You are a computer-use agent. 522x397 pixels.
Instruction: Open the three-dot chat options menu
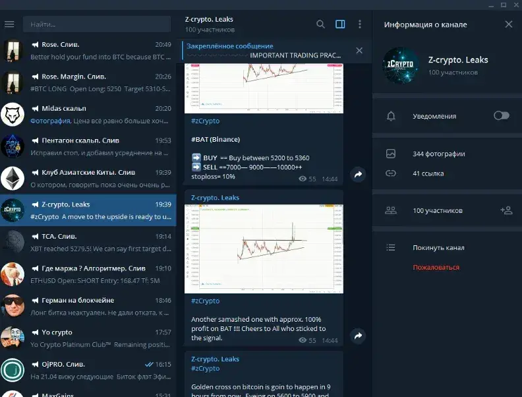coord(360,24)
